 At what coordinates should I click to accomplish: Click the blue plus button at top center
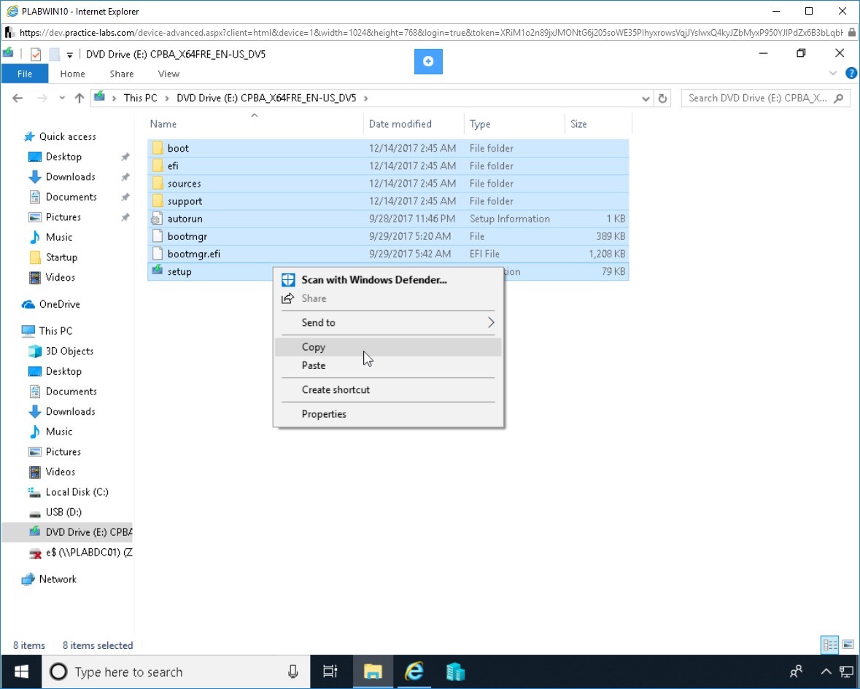tap(427, 61)
